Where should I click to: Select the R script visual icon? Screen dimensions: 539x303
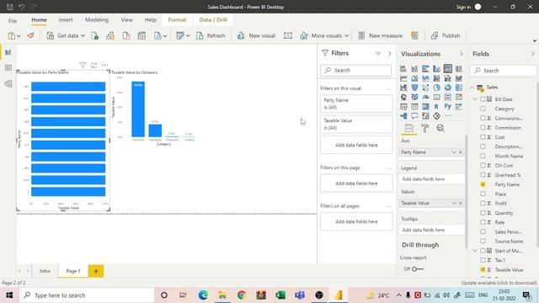click(436, 107)
